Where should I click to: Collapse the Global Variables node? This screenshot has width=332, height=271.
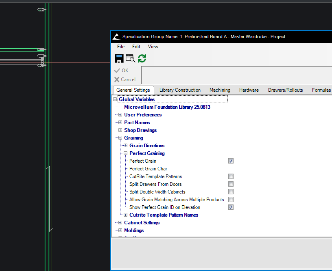115,99
